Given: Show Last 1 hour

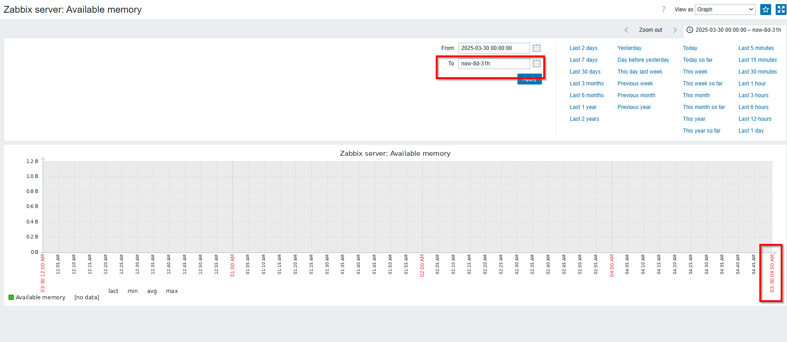Looking at the screenshot, I should (752, 84).
